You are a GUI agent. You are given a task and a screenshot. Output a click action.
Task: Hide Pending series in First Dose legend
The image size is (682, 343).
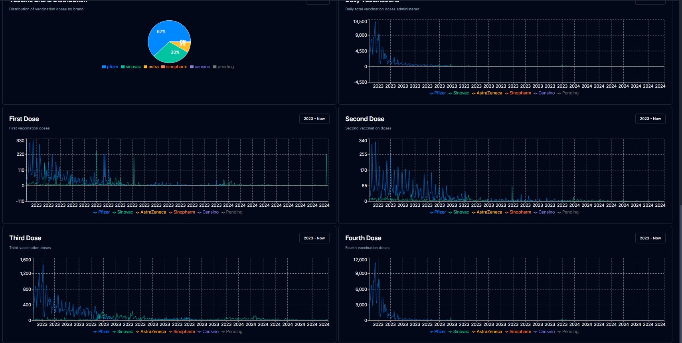click(x=232, y=212)
